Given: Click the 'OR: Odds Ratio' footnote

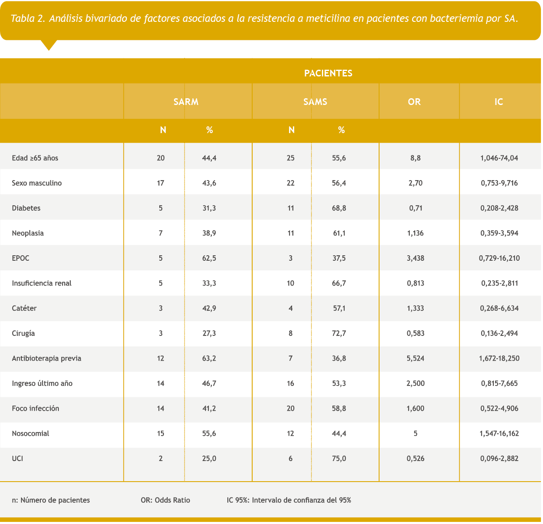Looking at the screenshot, I should pos(165,500).
